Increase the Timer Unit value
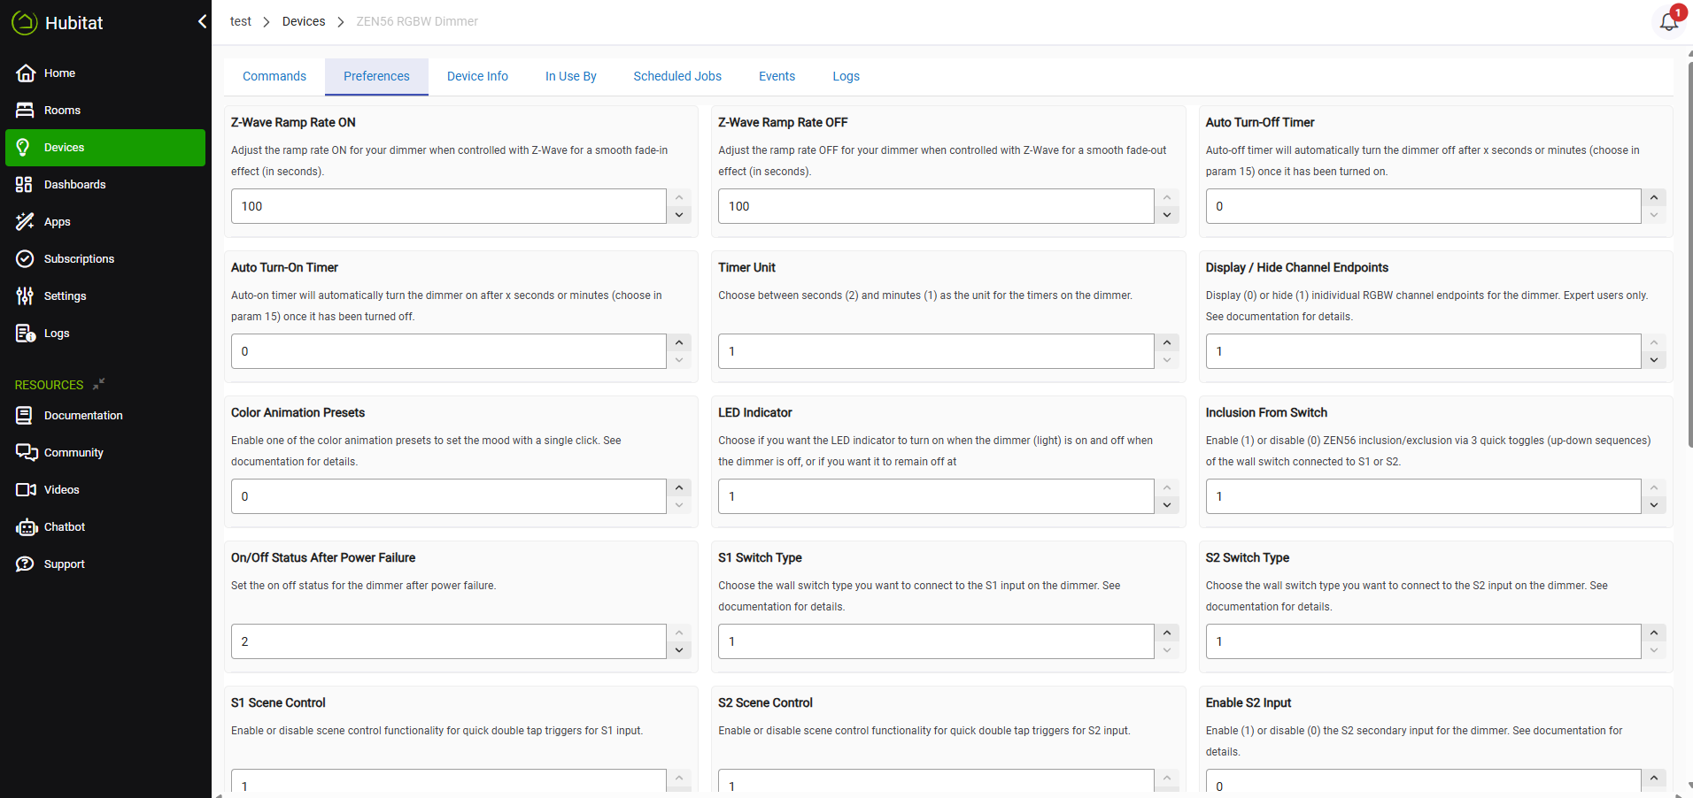Screen dimensions: 1693x798 tap(1166, 342)
